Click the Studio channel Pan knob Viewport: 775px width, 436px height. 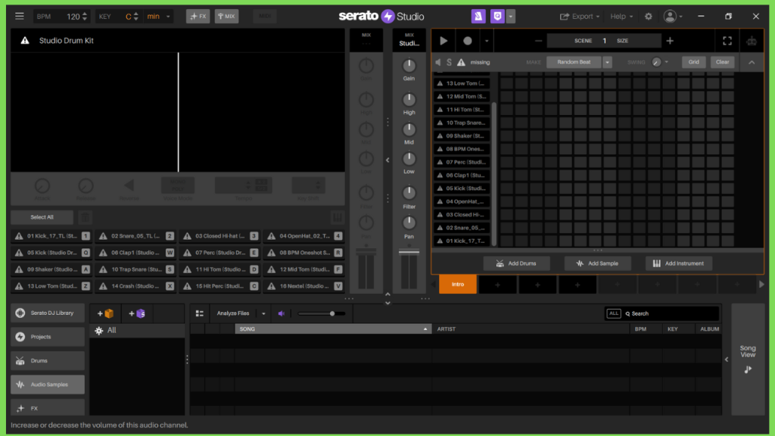pyautogui.click(x=409, y=223)
